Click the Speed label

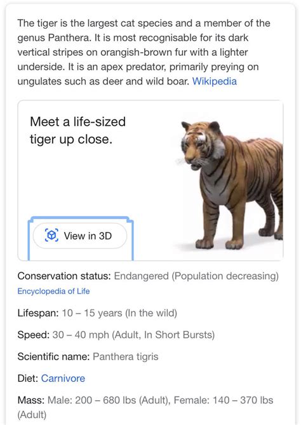[34, 335]
